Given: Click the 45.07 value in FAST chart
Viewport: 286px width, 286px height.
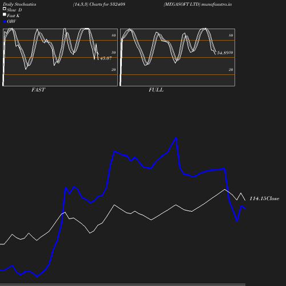Looking at the screenshot, I should click(106, 58).
